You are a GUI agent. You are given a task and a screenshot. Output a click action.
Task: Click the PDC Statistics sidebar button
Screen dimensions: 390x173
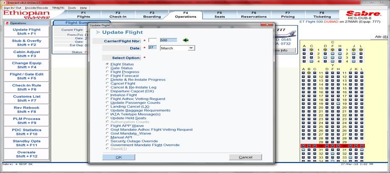click(26, 132)
